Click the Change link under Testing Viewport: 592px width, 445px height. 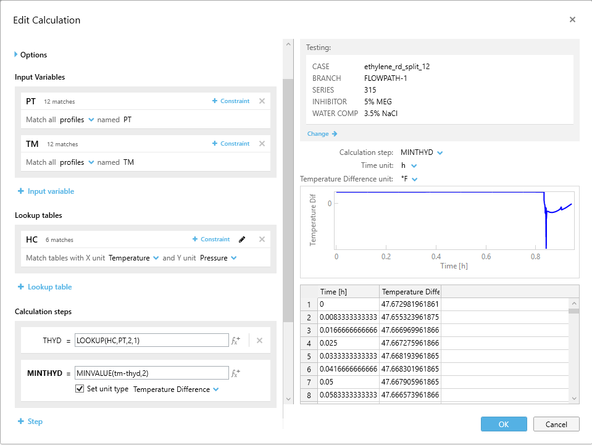click(x=322, y=133)
